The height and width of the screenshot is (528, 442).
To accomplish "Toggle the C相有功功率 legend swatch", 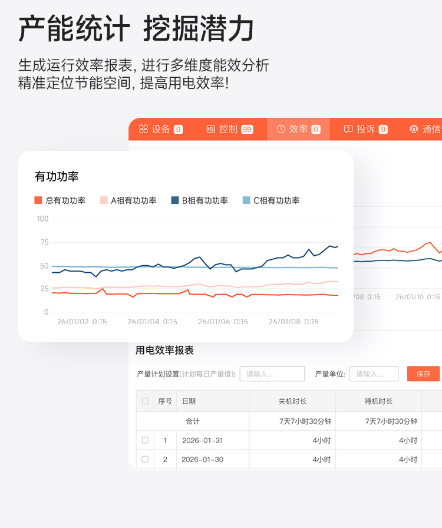I will pos(246,200).
